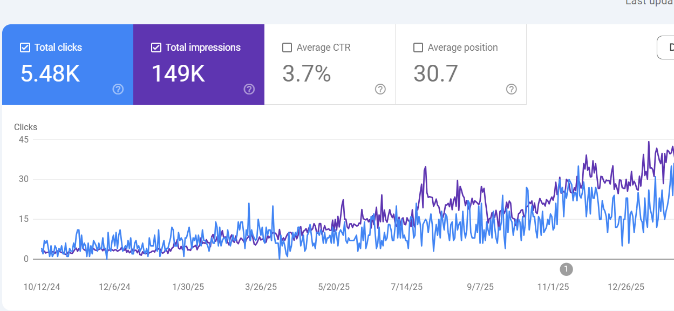Click the cut-off button right of metric cards
Viewport: 674px width, 311px height.
pos(666,48)
